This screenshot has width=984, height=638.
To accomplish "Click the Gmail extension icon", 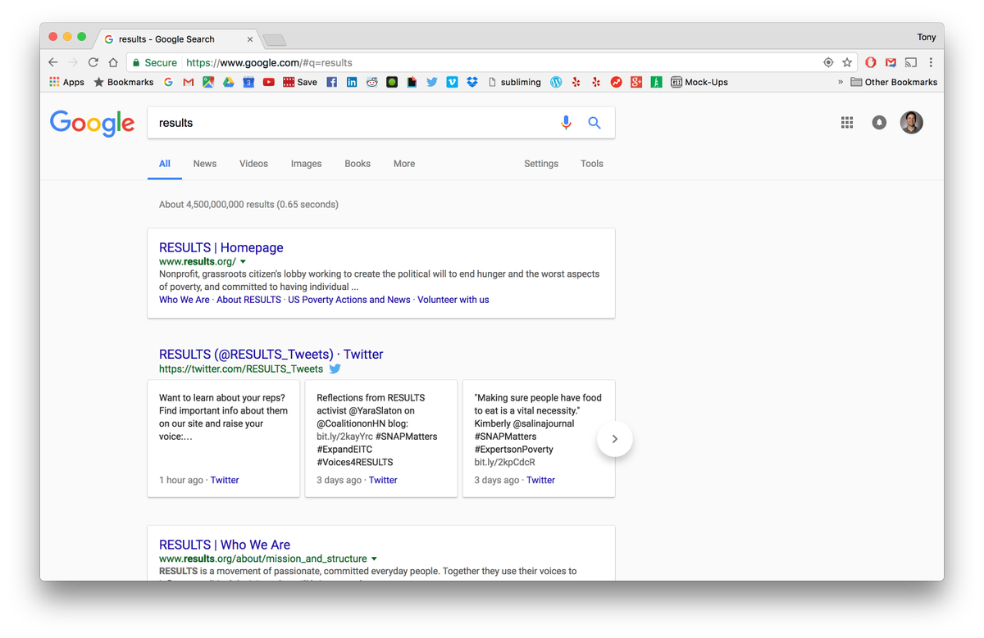I will coord(891,62).
